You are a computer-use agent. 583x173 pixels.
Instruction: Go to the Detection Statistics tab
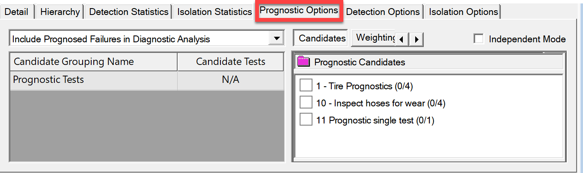pos(129,12)
